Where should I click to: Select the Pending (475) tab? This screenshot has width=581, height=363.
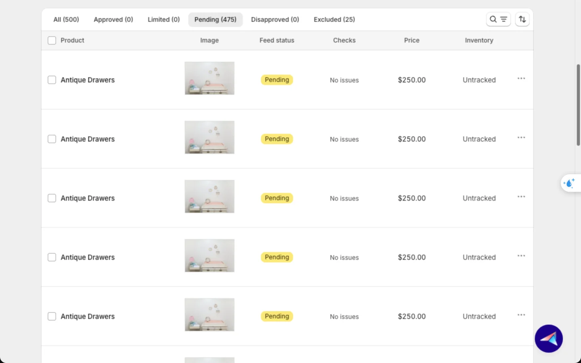click(x=215, y=19)
